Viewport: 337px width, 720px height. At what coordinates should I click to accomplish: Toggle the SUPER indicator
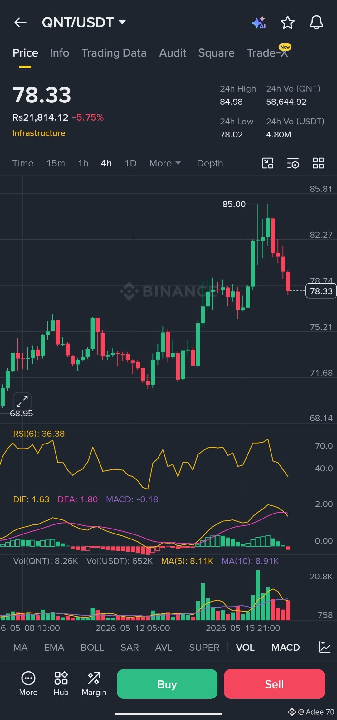[x=204, y=647]
